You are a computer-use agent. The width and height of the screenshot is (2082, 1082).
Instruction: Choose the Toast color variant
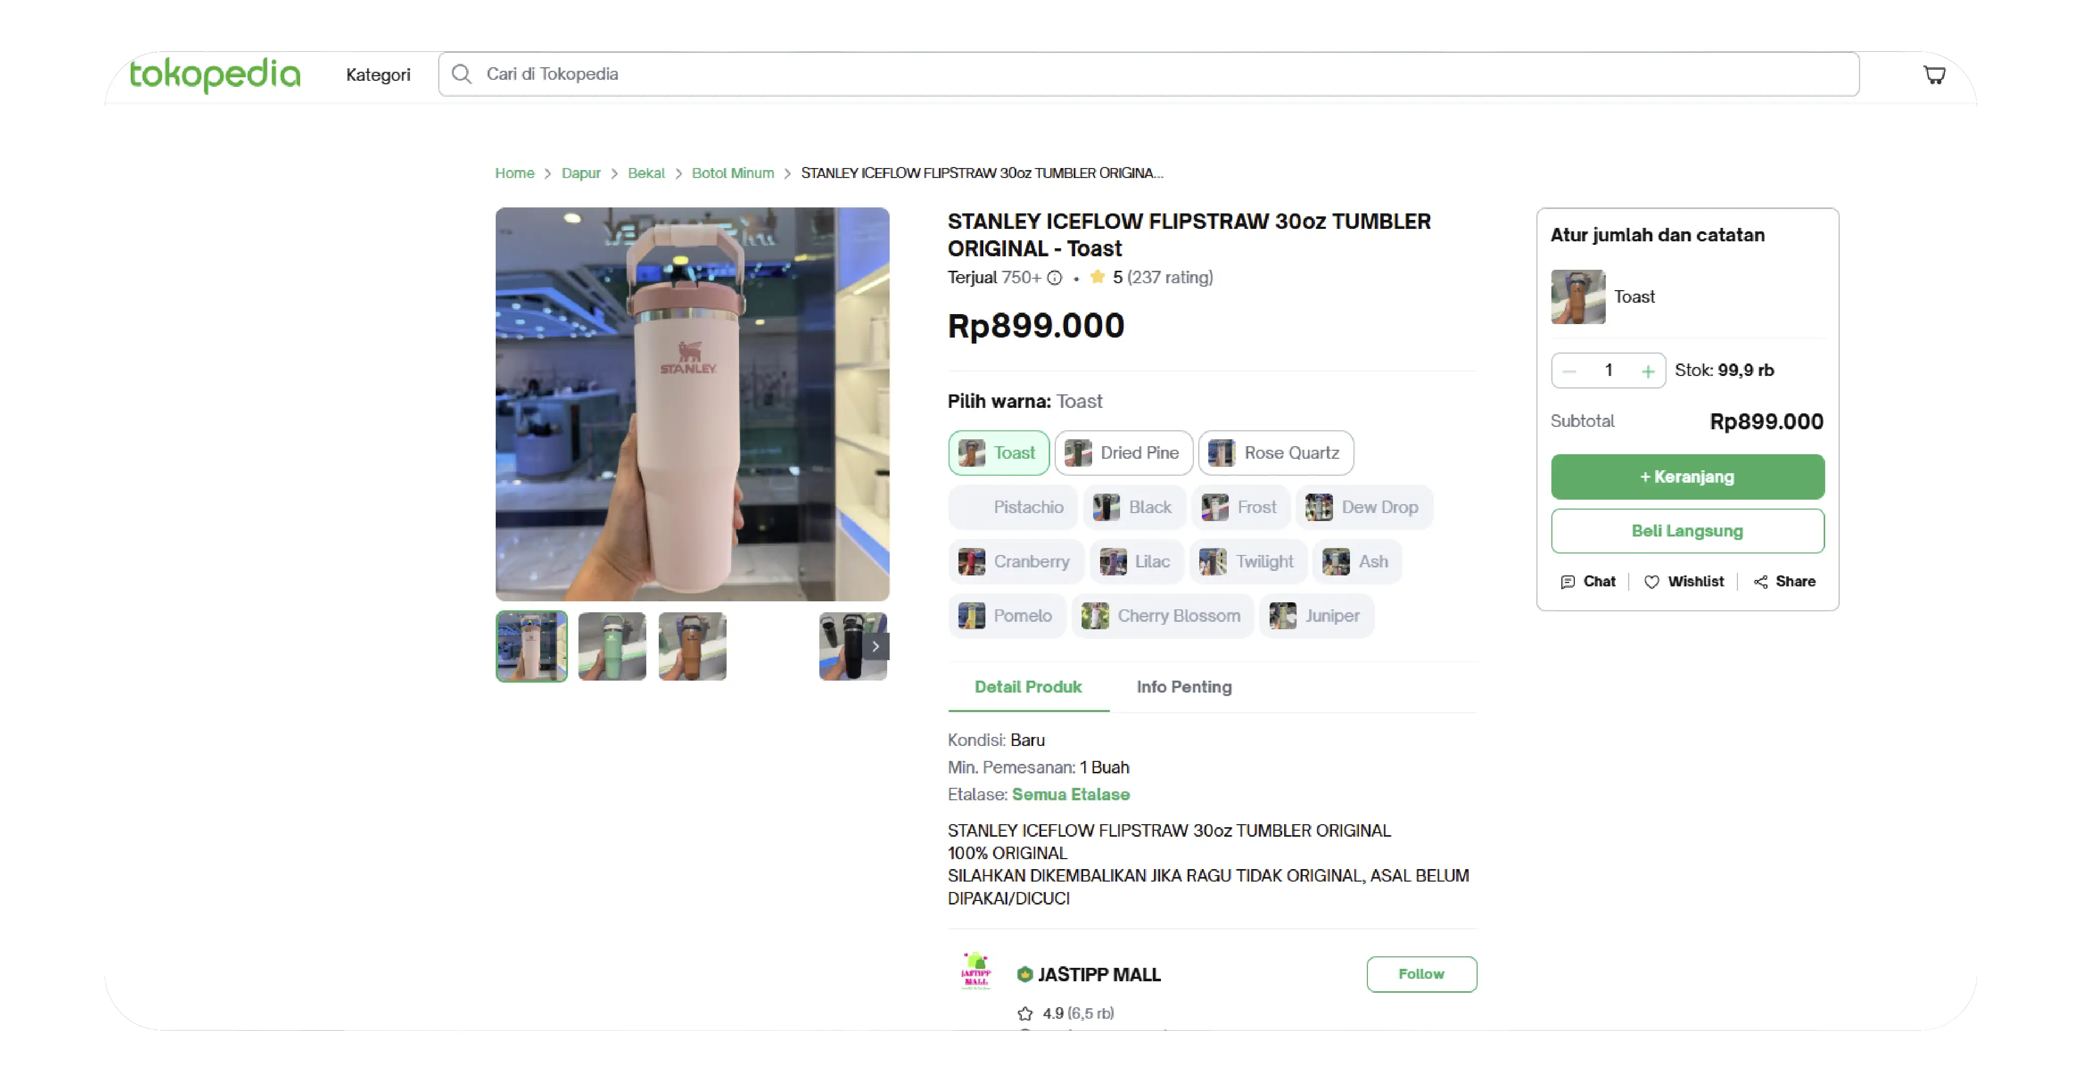(998, 453)
